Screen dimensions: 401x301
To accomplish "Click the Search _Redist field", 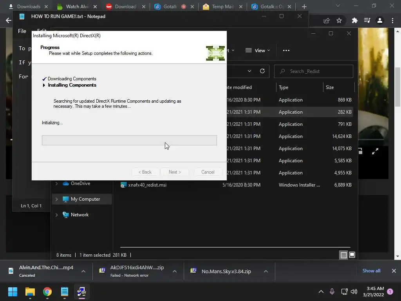I will [314, 71].
